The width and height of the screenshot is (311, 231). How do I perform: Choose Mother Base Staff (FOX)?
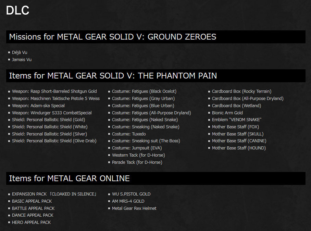pyautogui.click(x=235, y=127)
